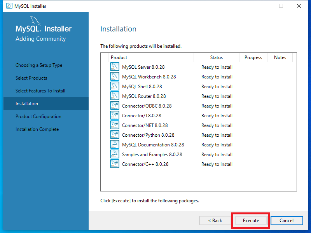
Task: Click the Connector/C++ 8.0.28 product icon
Action: click(x=115, y=164)
